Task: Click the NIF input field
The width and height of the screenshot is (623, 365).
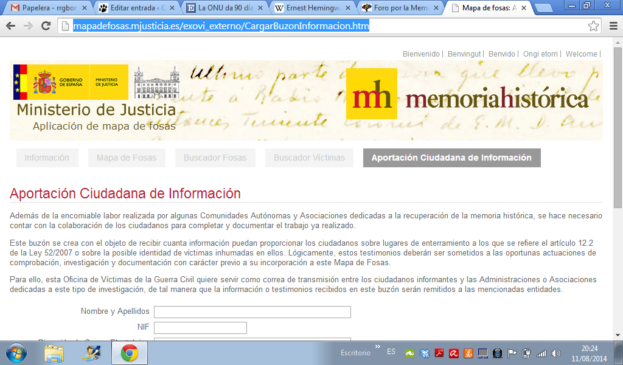Action: pyautogui.click(x=200, y=327)
